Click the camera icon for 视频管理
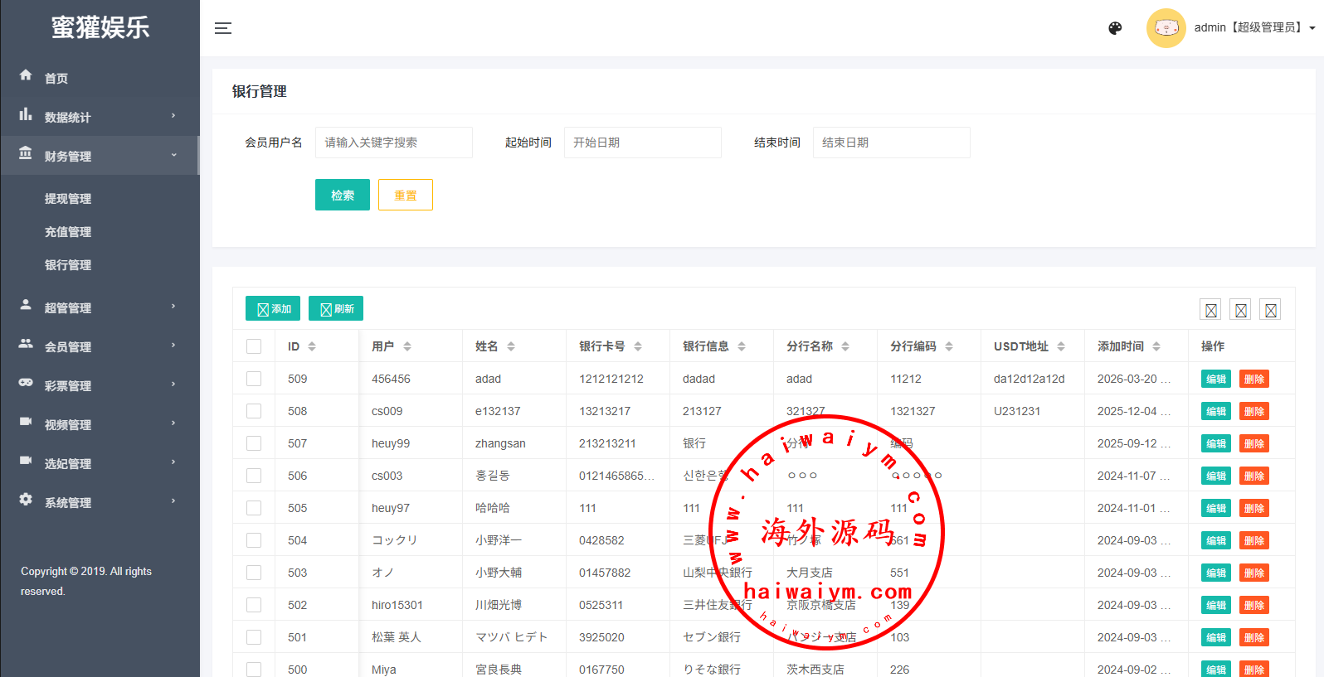 tap(26, 422)
